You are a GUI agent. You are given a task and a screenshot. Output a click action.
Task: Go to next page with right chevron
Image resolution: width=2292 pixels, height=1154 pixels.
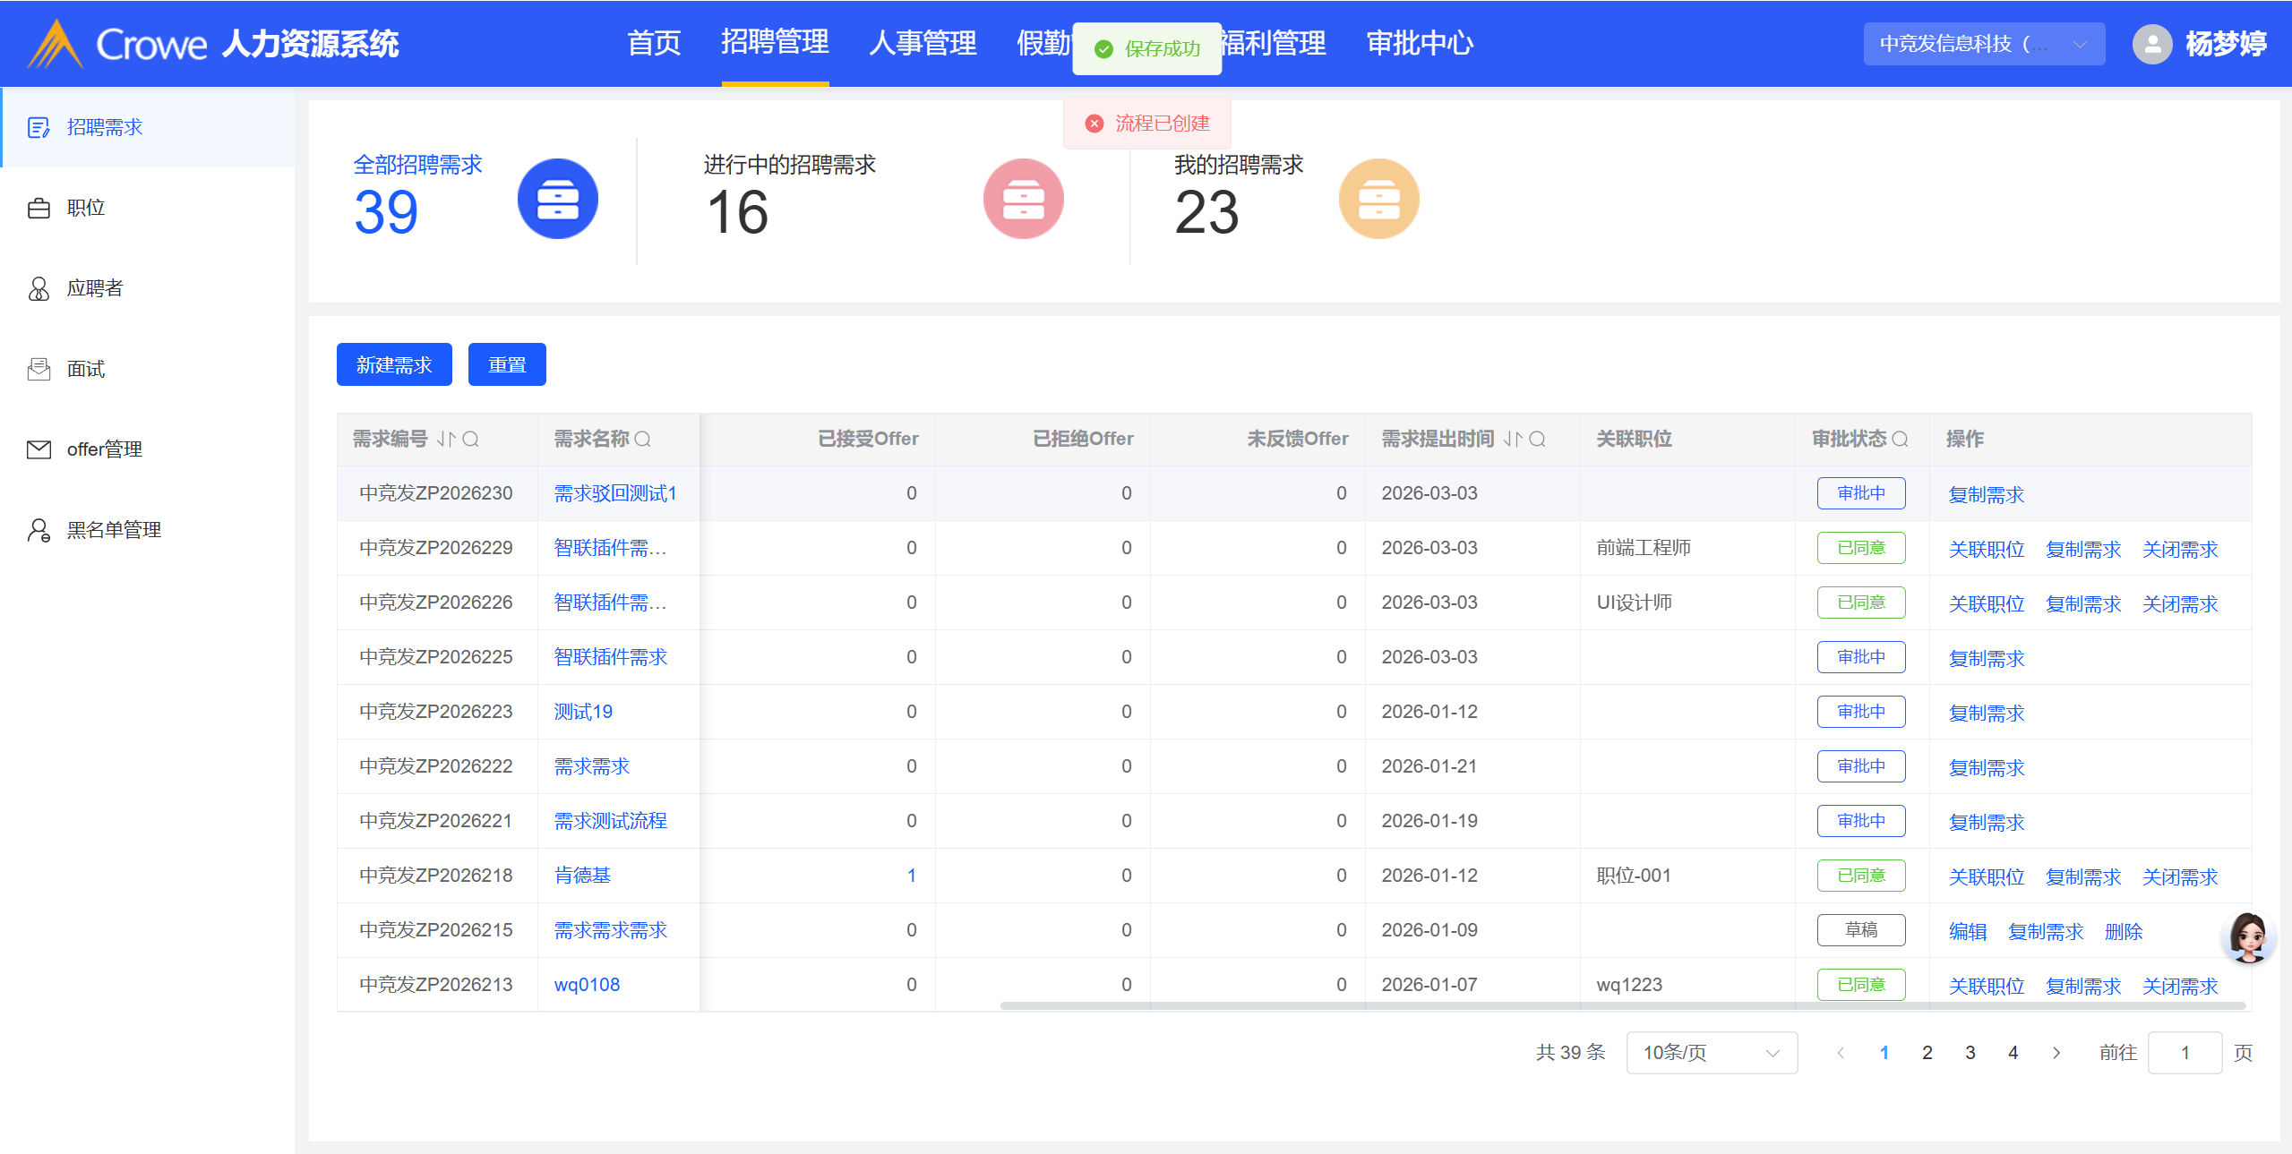[2056, 1053]
